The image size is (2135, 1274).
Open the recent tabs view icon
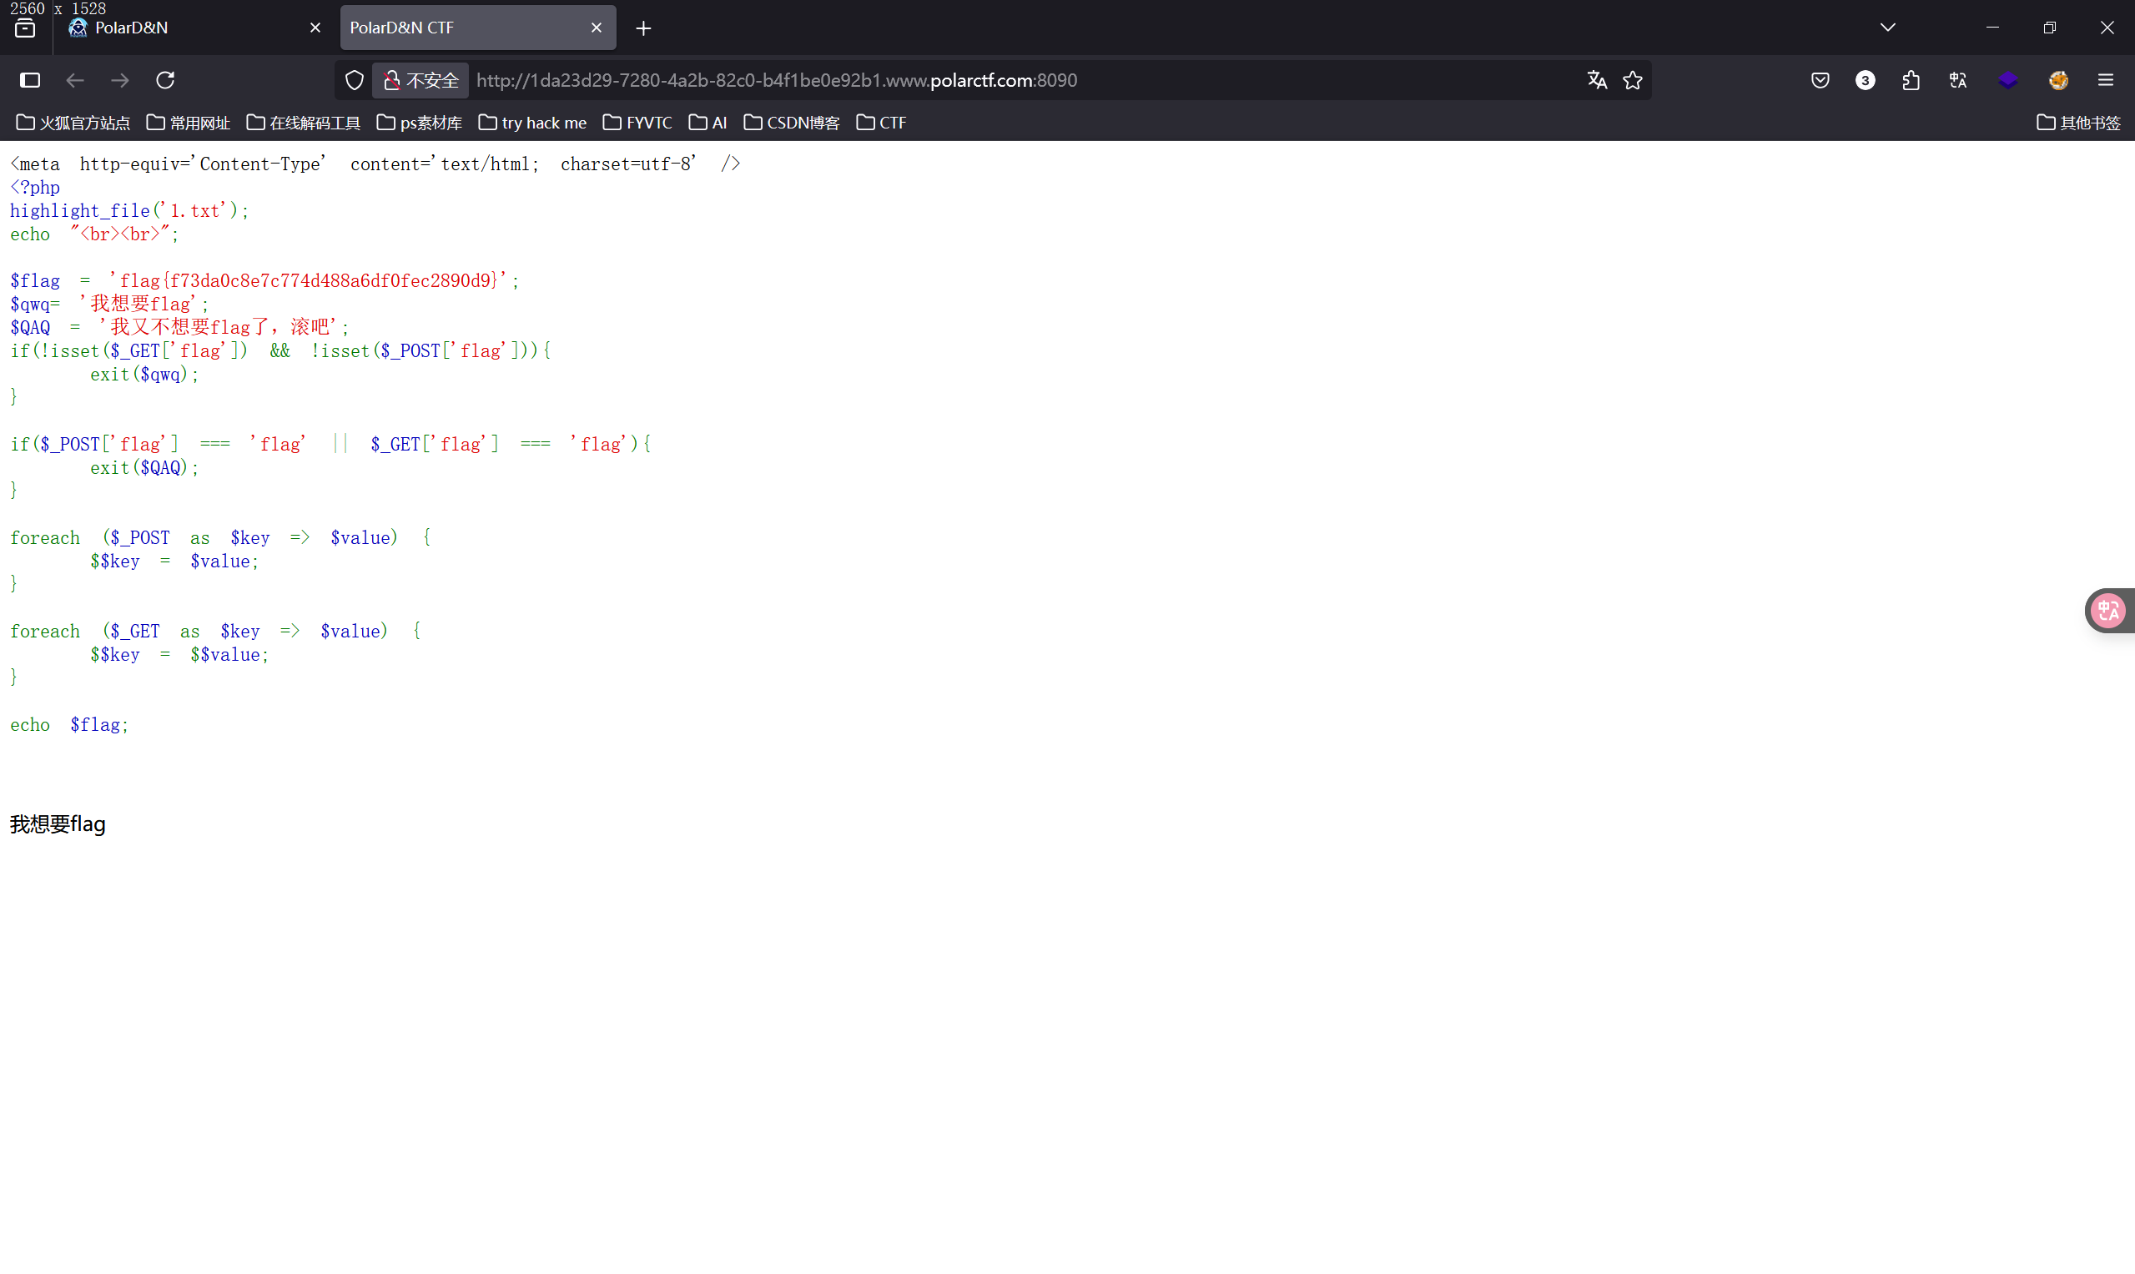[25, 28]
